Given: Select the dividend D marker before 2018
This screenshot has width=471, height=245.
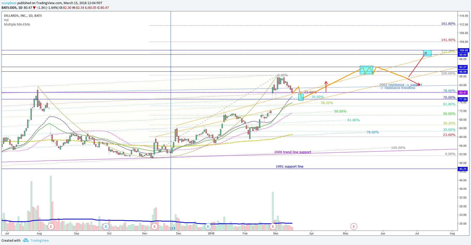Looking at the screenshot, I should 208,227.
